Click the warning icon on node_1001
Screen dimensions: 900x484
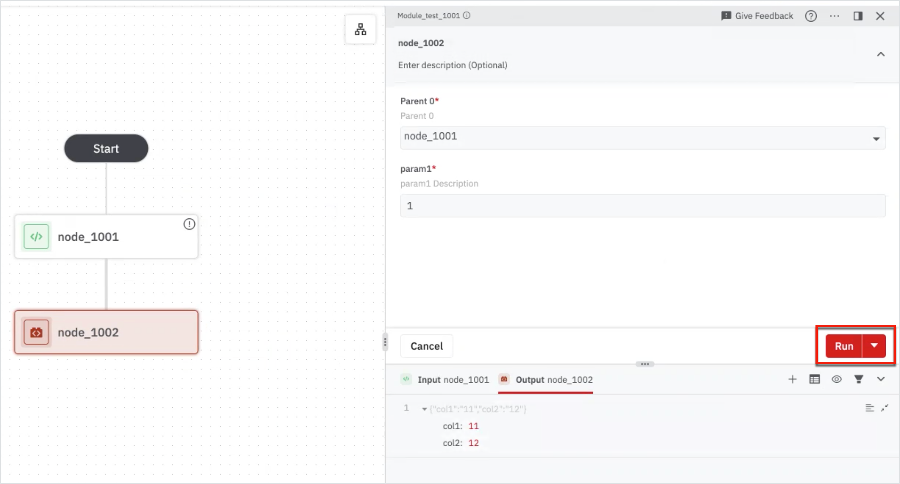tap(189, 224)
